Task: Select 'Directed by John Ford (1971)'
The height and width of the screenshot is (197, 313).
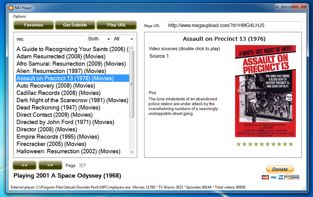Action: point(73,122)
